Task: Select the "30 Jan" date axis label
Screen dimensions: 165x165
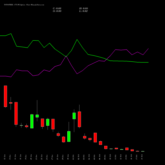Action: pyautogui.click(x=68, y=157)
